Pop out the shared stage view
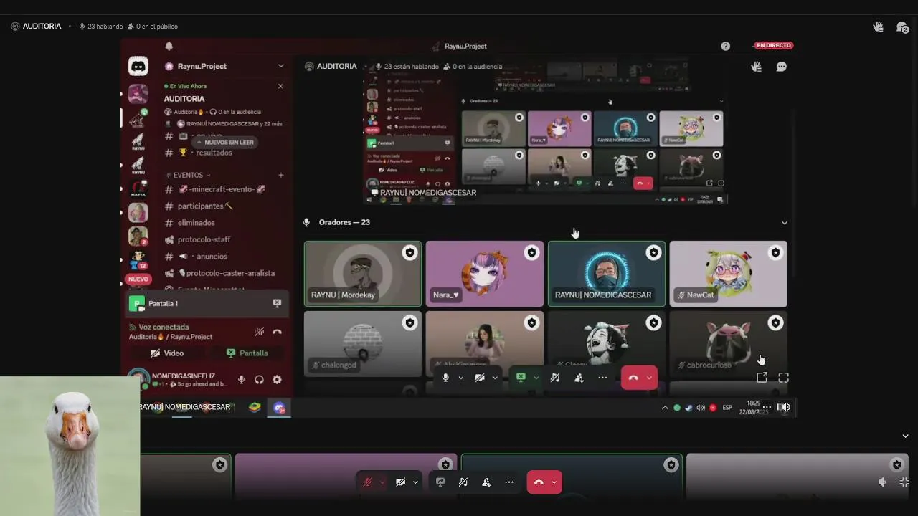Viewport: 918px width, 516px height. [x=762, y=377]
